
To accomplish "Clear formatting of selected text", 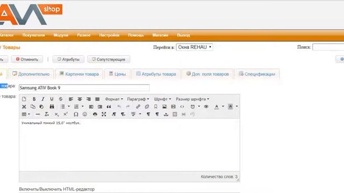I will click(x=47, y=114).
